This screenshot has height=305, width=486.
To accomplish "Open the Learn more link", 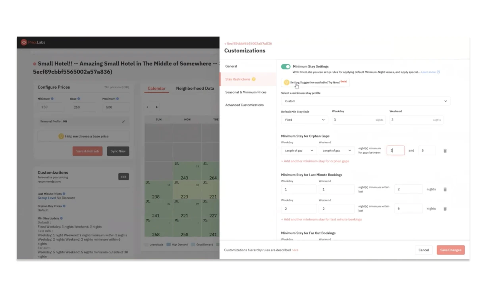I will coord(428,72).
